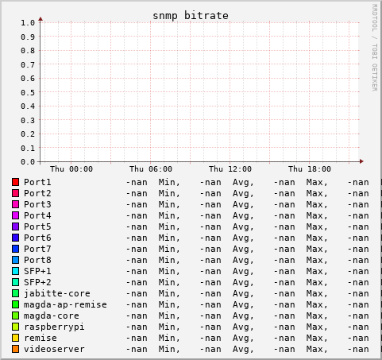The image size is (382, 360).
Task: Click the Thu 12:00 time axis label
Action: [230, 169]
